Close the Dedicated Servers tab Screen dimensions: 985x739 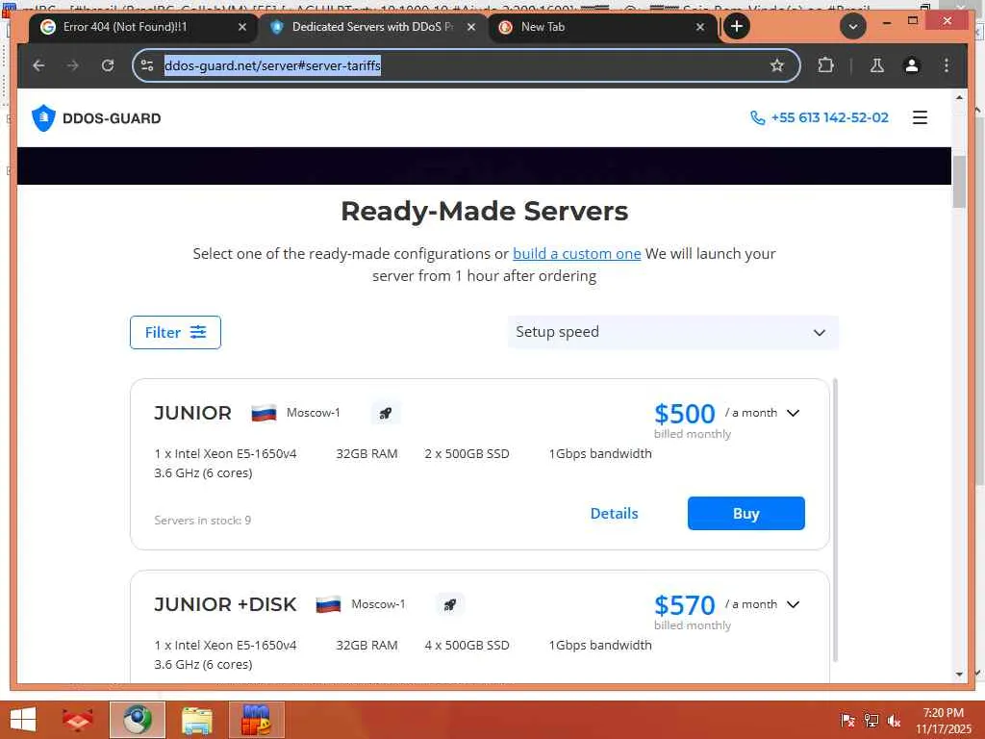point(471,27)
